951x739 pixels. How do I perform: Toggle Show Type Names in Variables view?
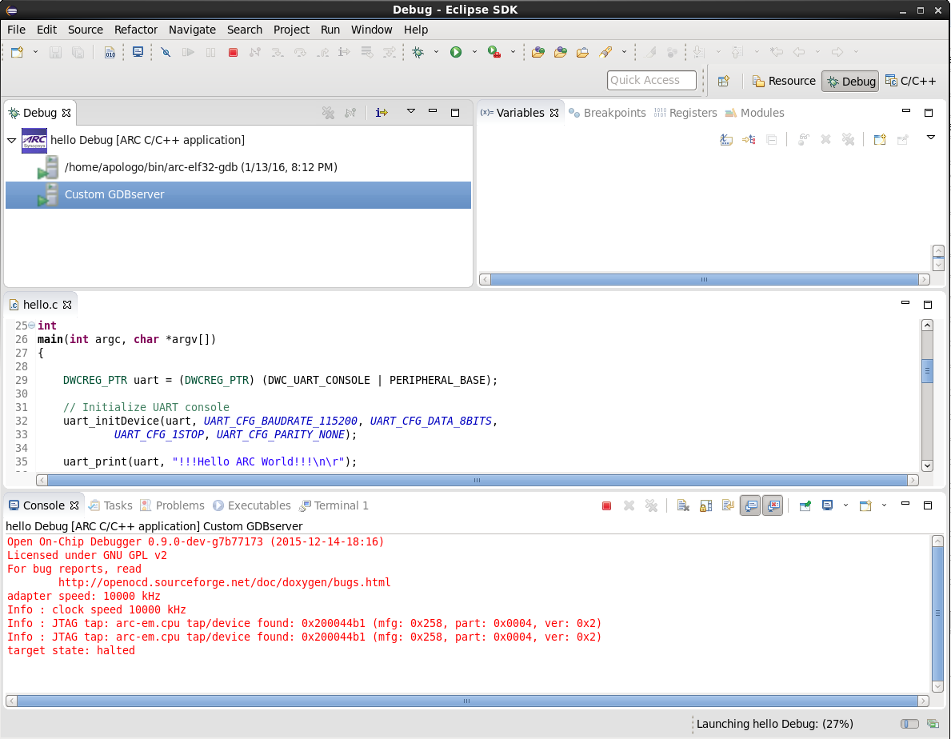pos(726,140)
